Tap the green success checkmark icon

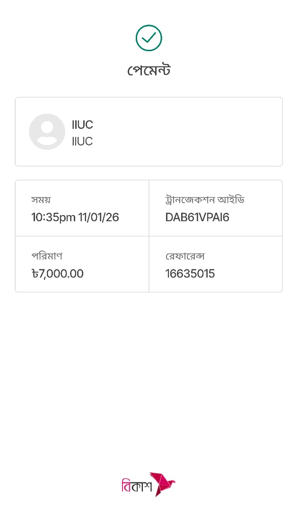coord(149,38)
